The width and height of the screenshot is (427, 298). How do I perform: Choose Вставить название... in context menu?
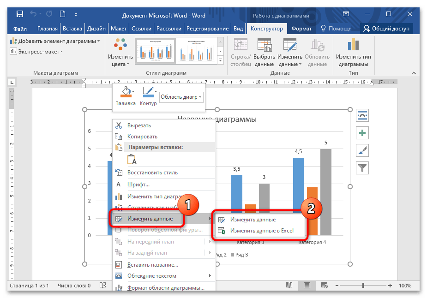[164, 265]
